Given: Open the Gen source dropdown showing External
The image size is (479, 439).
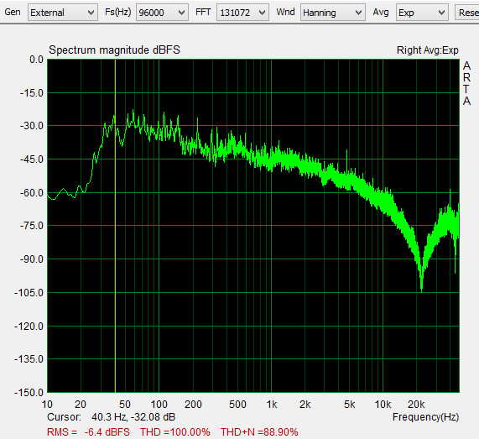Looking at the screenshot, I should [x=63, y=13].
